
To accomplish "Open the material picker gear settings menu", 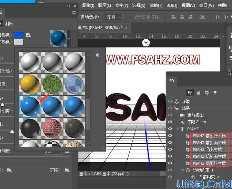I will point(98,55).
